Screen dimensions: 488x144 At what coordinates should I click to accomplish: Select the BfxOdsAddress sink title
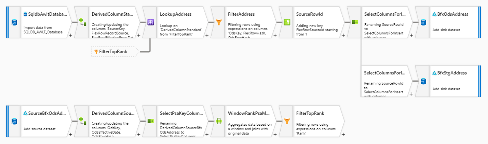coord(453,14)
